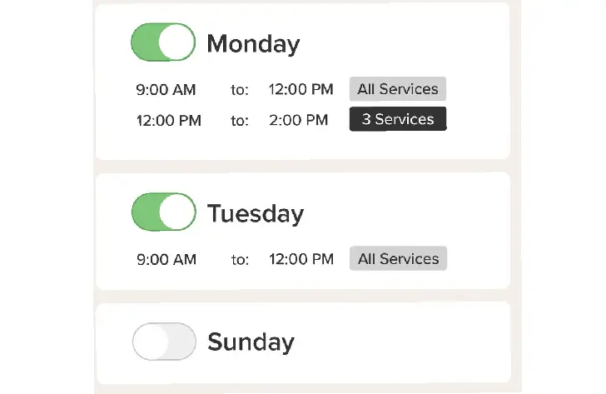
Task: Open the 3 Services selector on Monday
Action: 398,119
